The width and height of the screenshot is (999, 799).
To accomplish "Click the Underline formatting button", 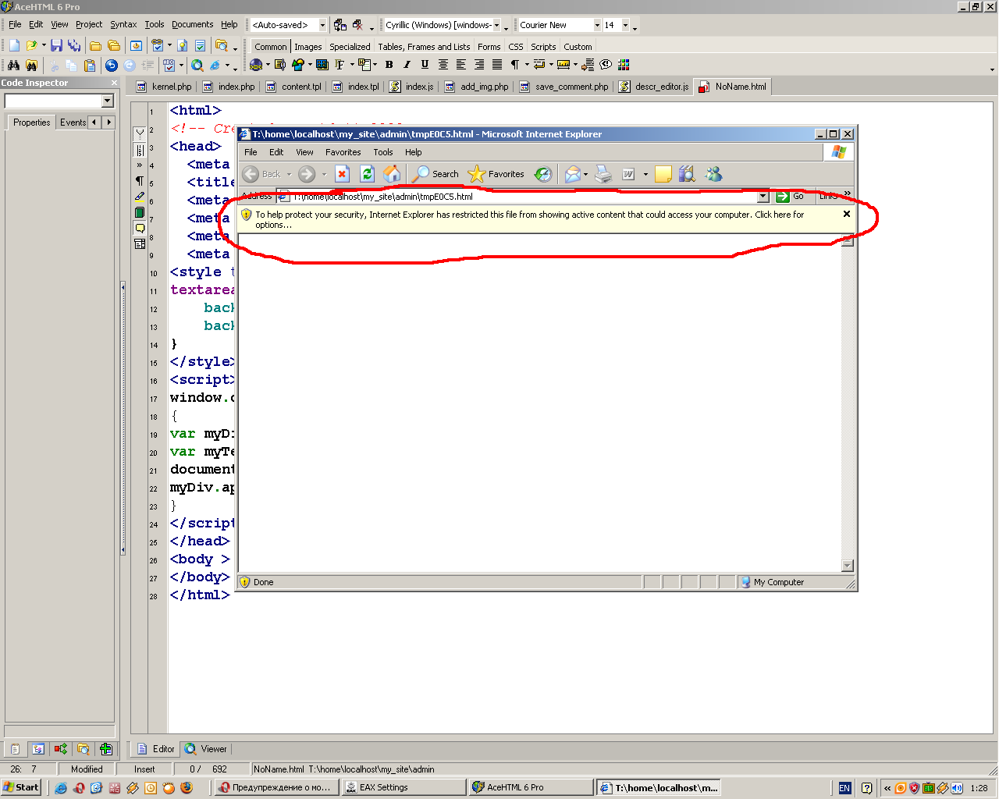I will [x=425, y=65].
